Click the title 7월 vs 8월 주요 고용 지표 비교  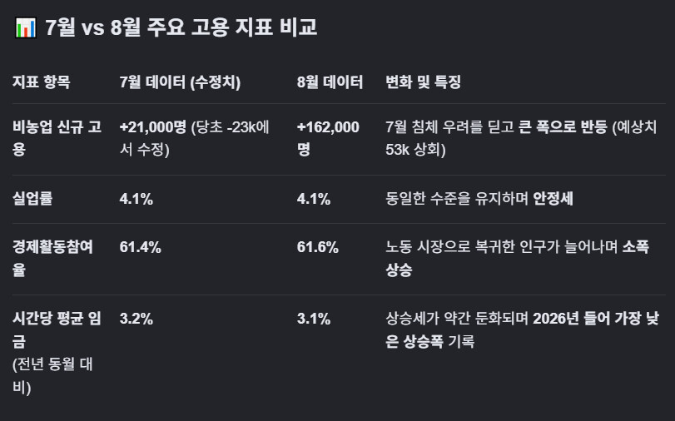[181, 27]
